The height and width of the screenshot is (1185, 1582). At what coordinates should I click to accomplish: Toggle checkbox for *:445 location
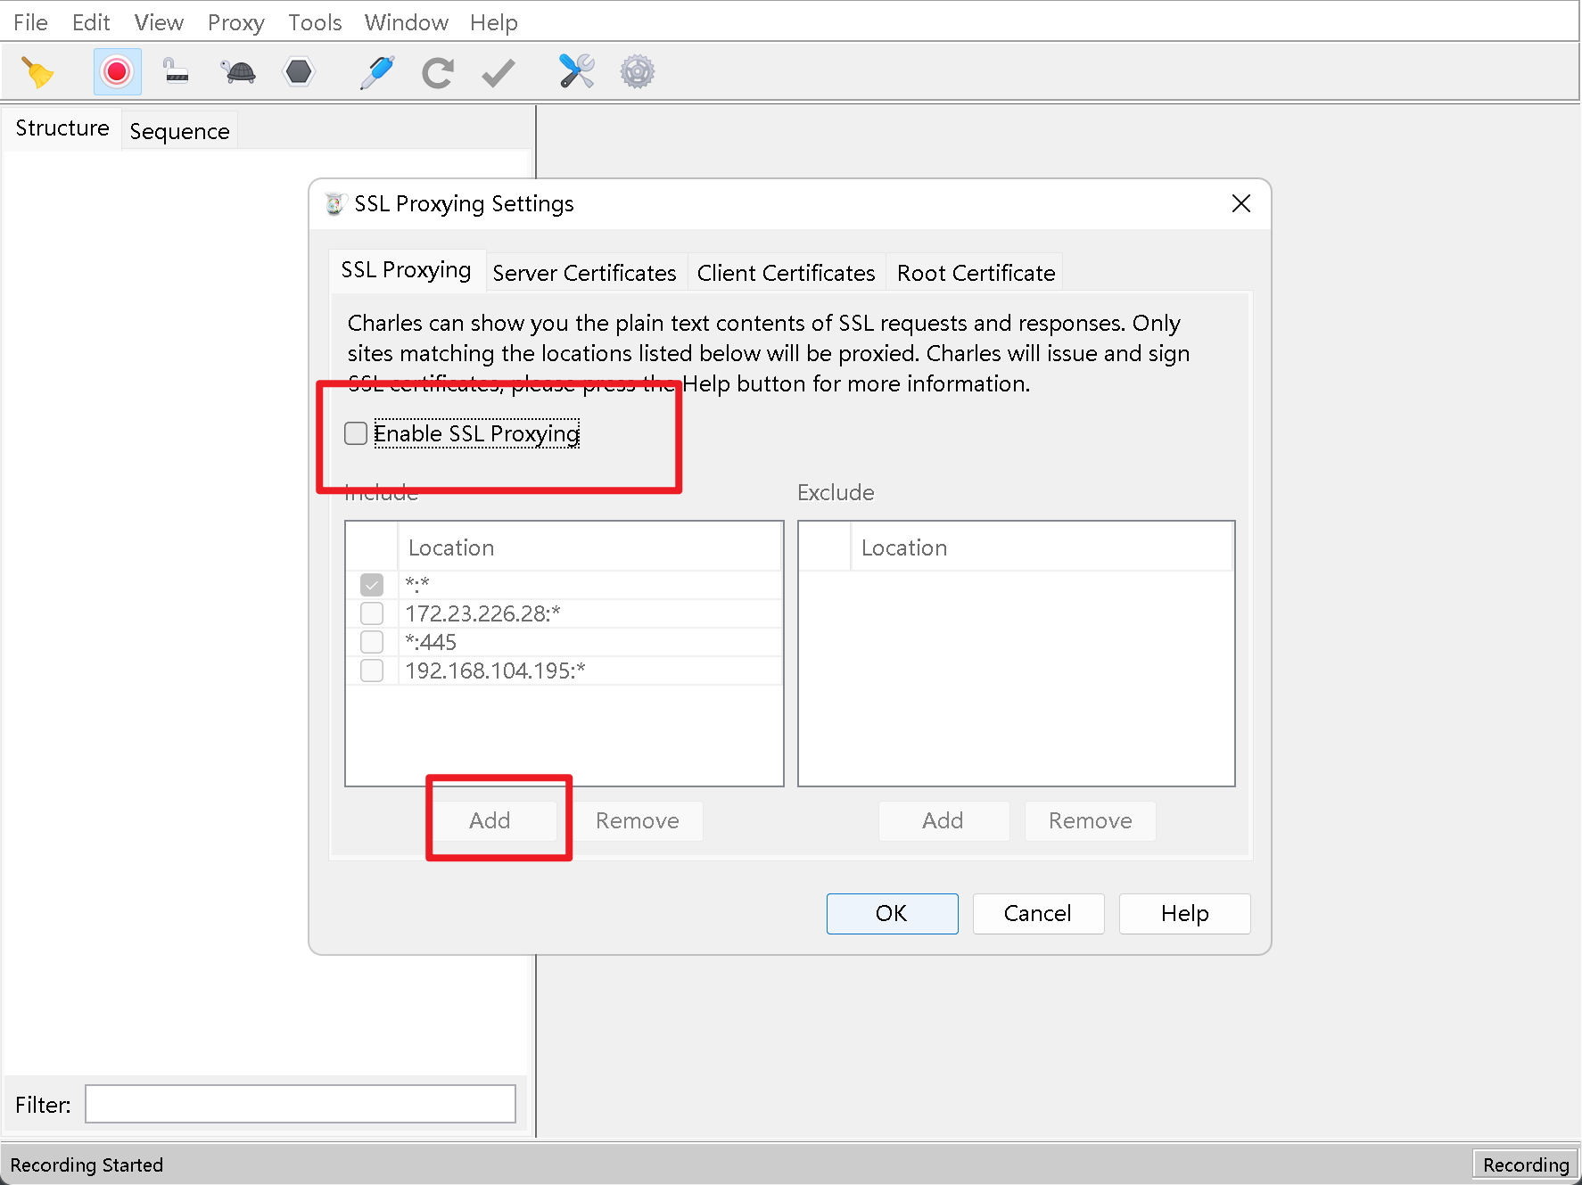[x=372, y=642]
